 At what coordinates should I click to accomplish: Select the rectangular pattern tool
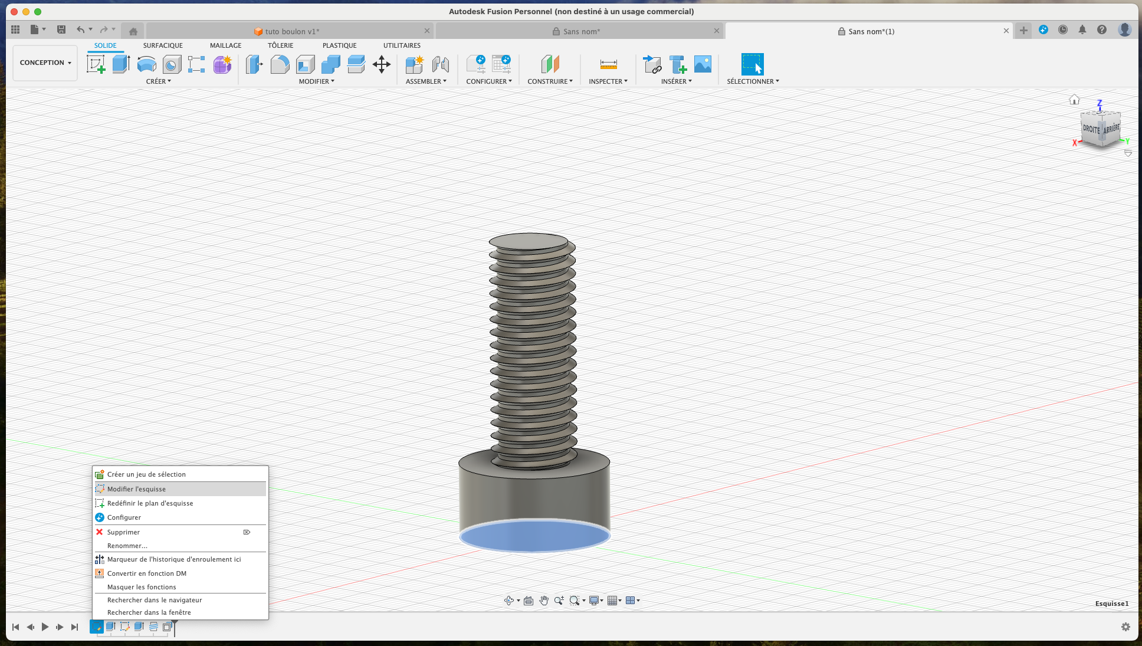point(196,64)
